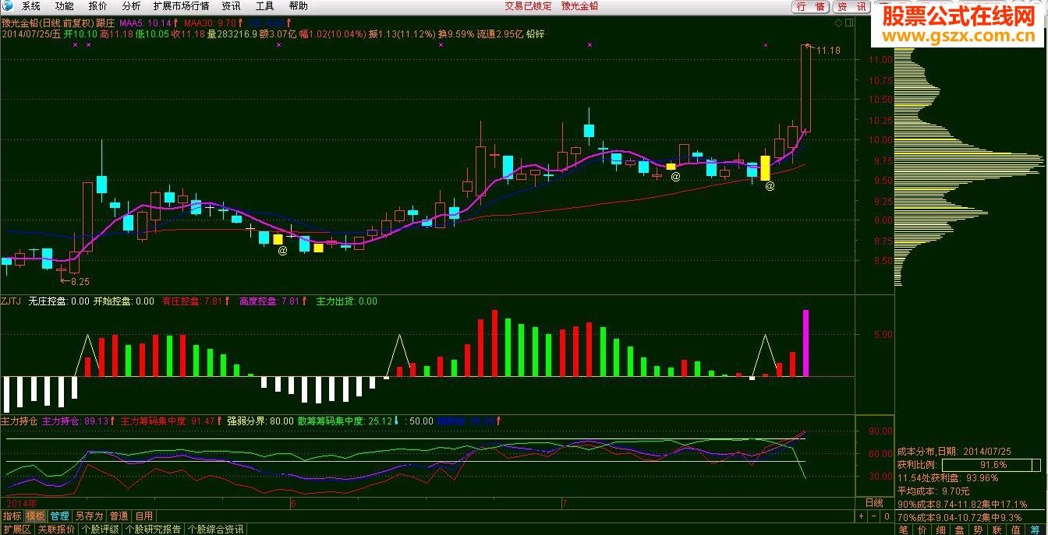Click the ZJTJ indicator name

(x=12, y=301)
